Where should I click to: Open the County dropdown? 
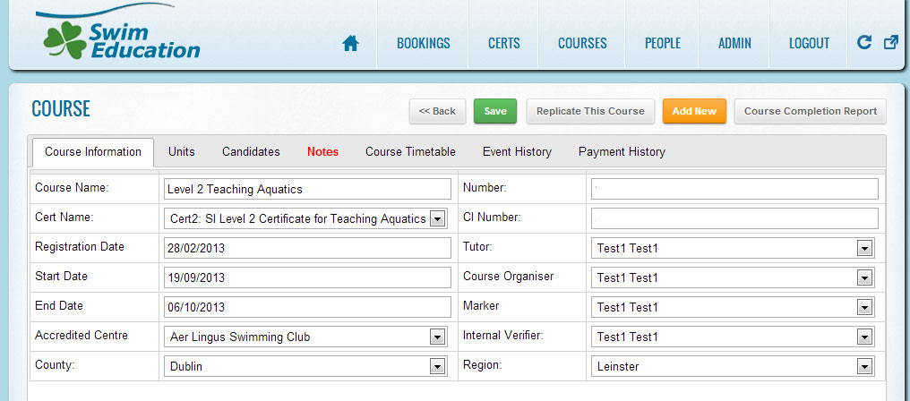pyautogui.click(x=437, y=366)
